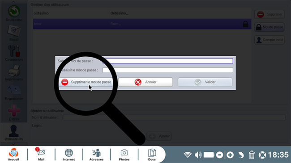The image size is (291, 163).
Task: Open the Adresses contacts icon
Action: 96,155
